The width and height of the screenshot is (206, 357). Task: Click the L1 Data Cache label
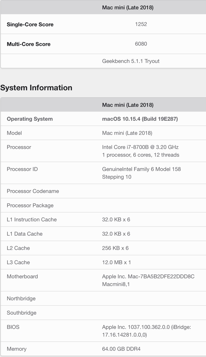(x=25, y=234)
